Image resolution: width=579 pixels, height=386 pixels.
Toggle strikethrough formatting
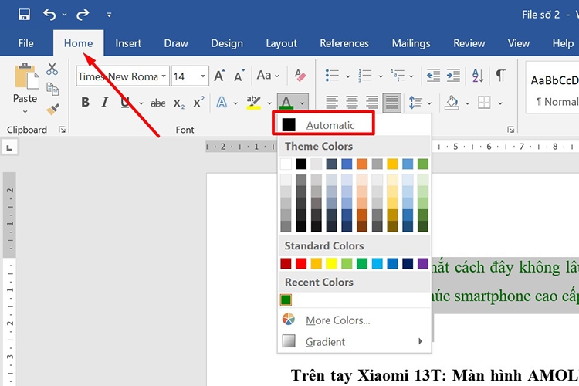pyautogui.click(x=158, y=103)
